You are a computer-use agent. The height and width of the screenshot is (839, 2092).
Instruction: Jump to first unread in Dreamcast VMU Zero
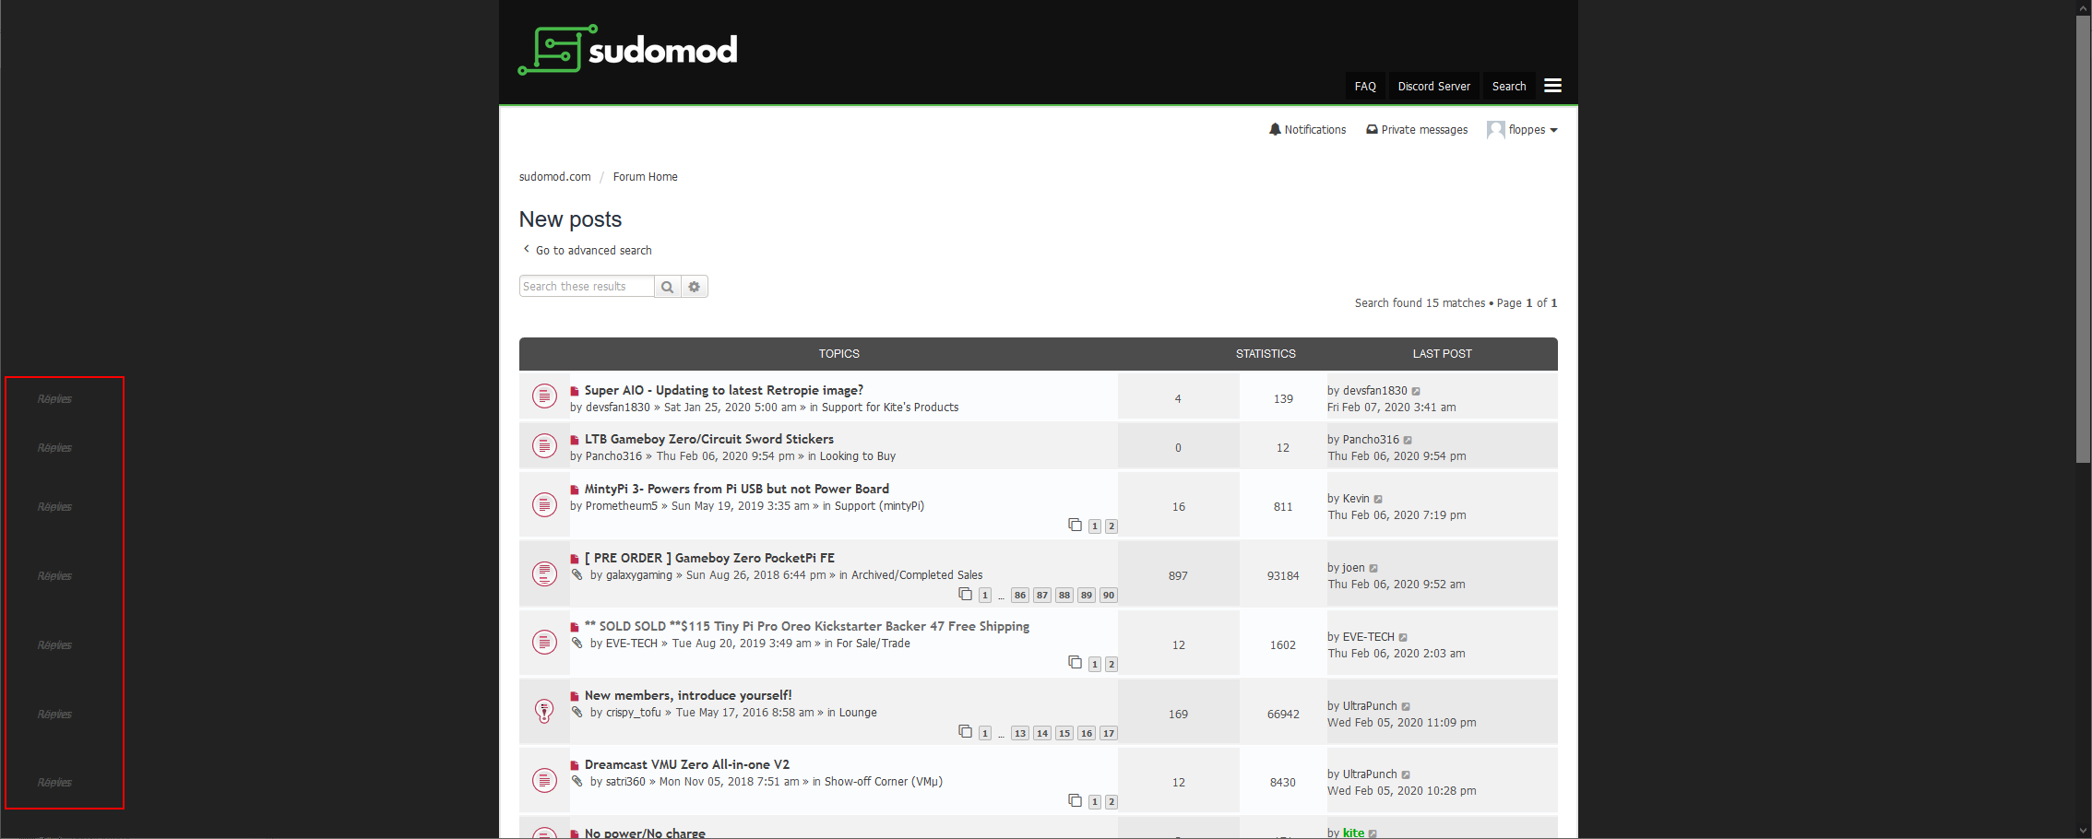coord(575,765)
